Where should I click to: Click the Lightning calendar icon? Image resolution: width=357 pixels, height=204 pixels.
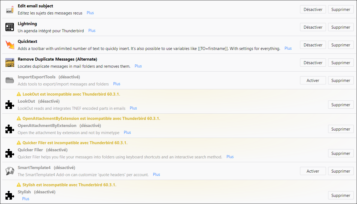tap(10, 27)
